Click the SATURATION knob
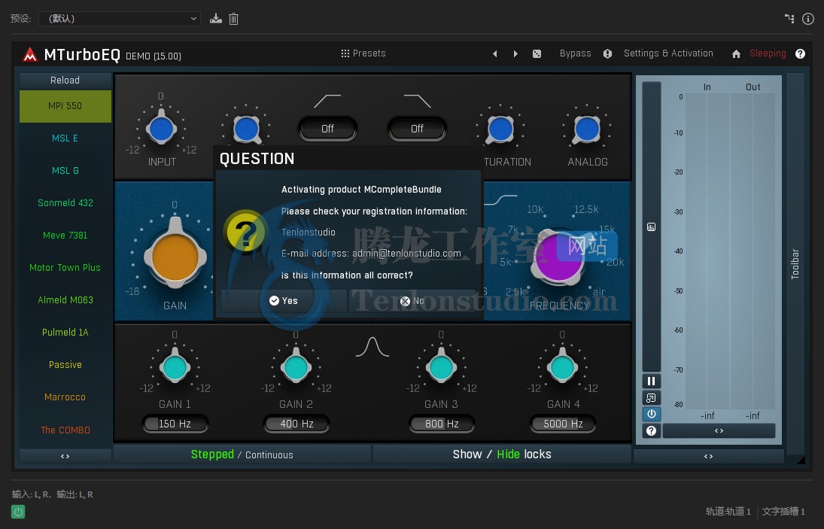Viewport: 824px width, 529px height. (x=500, y=129)
